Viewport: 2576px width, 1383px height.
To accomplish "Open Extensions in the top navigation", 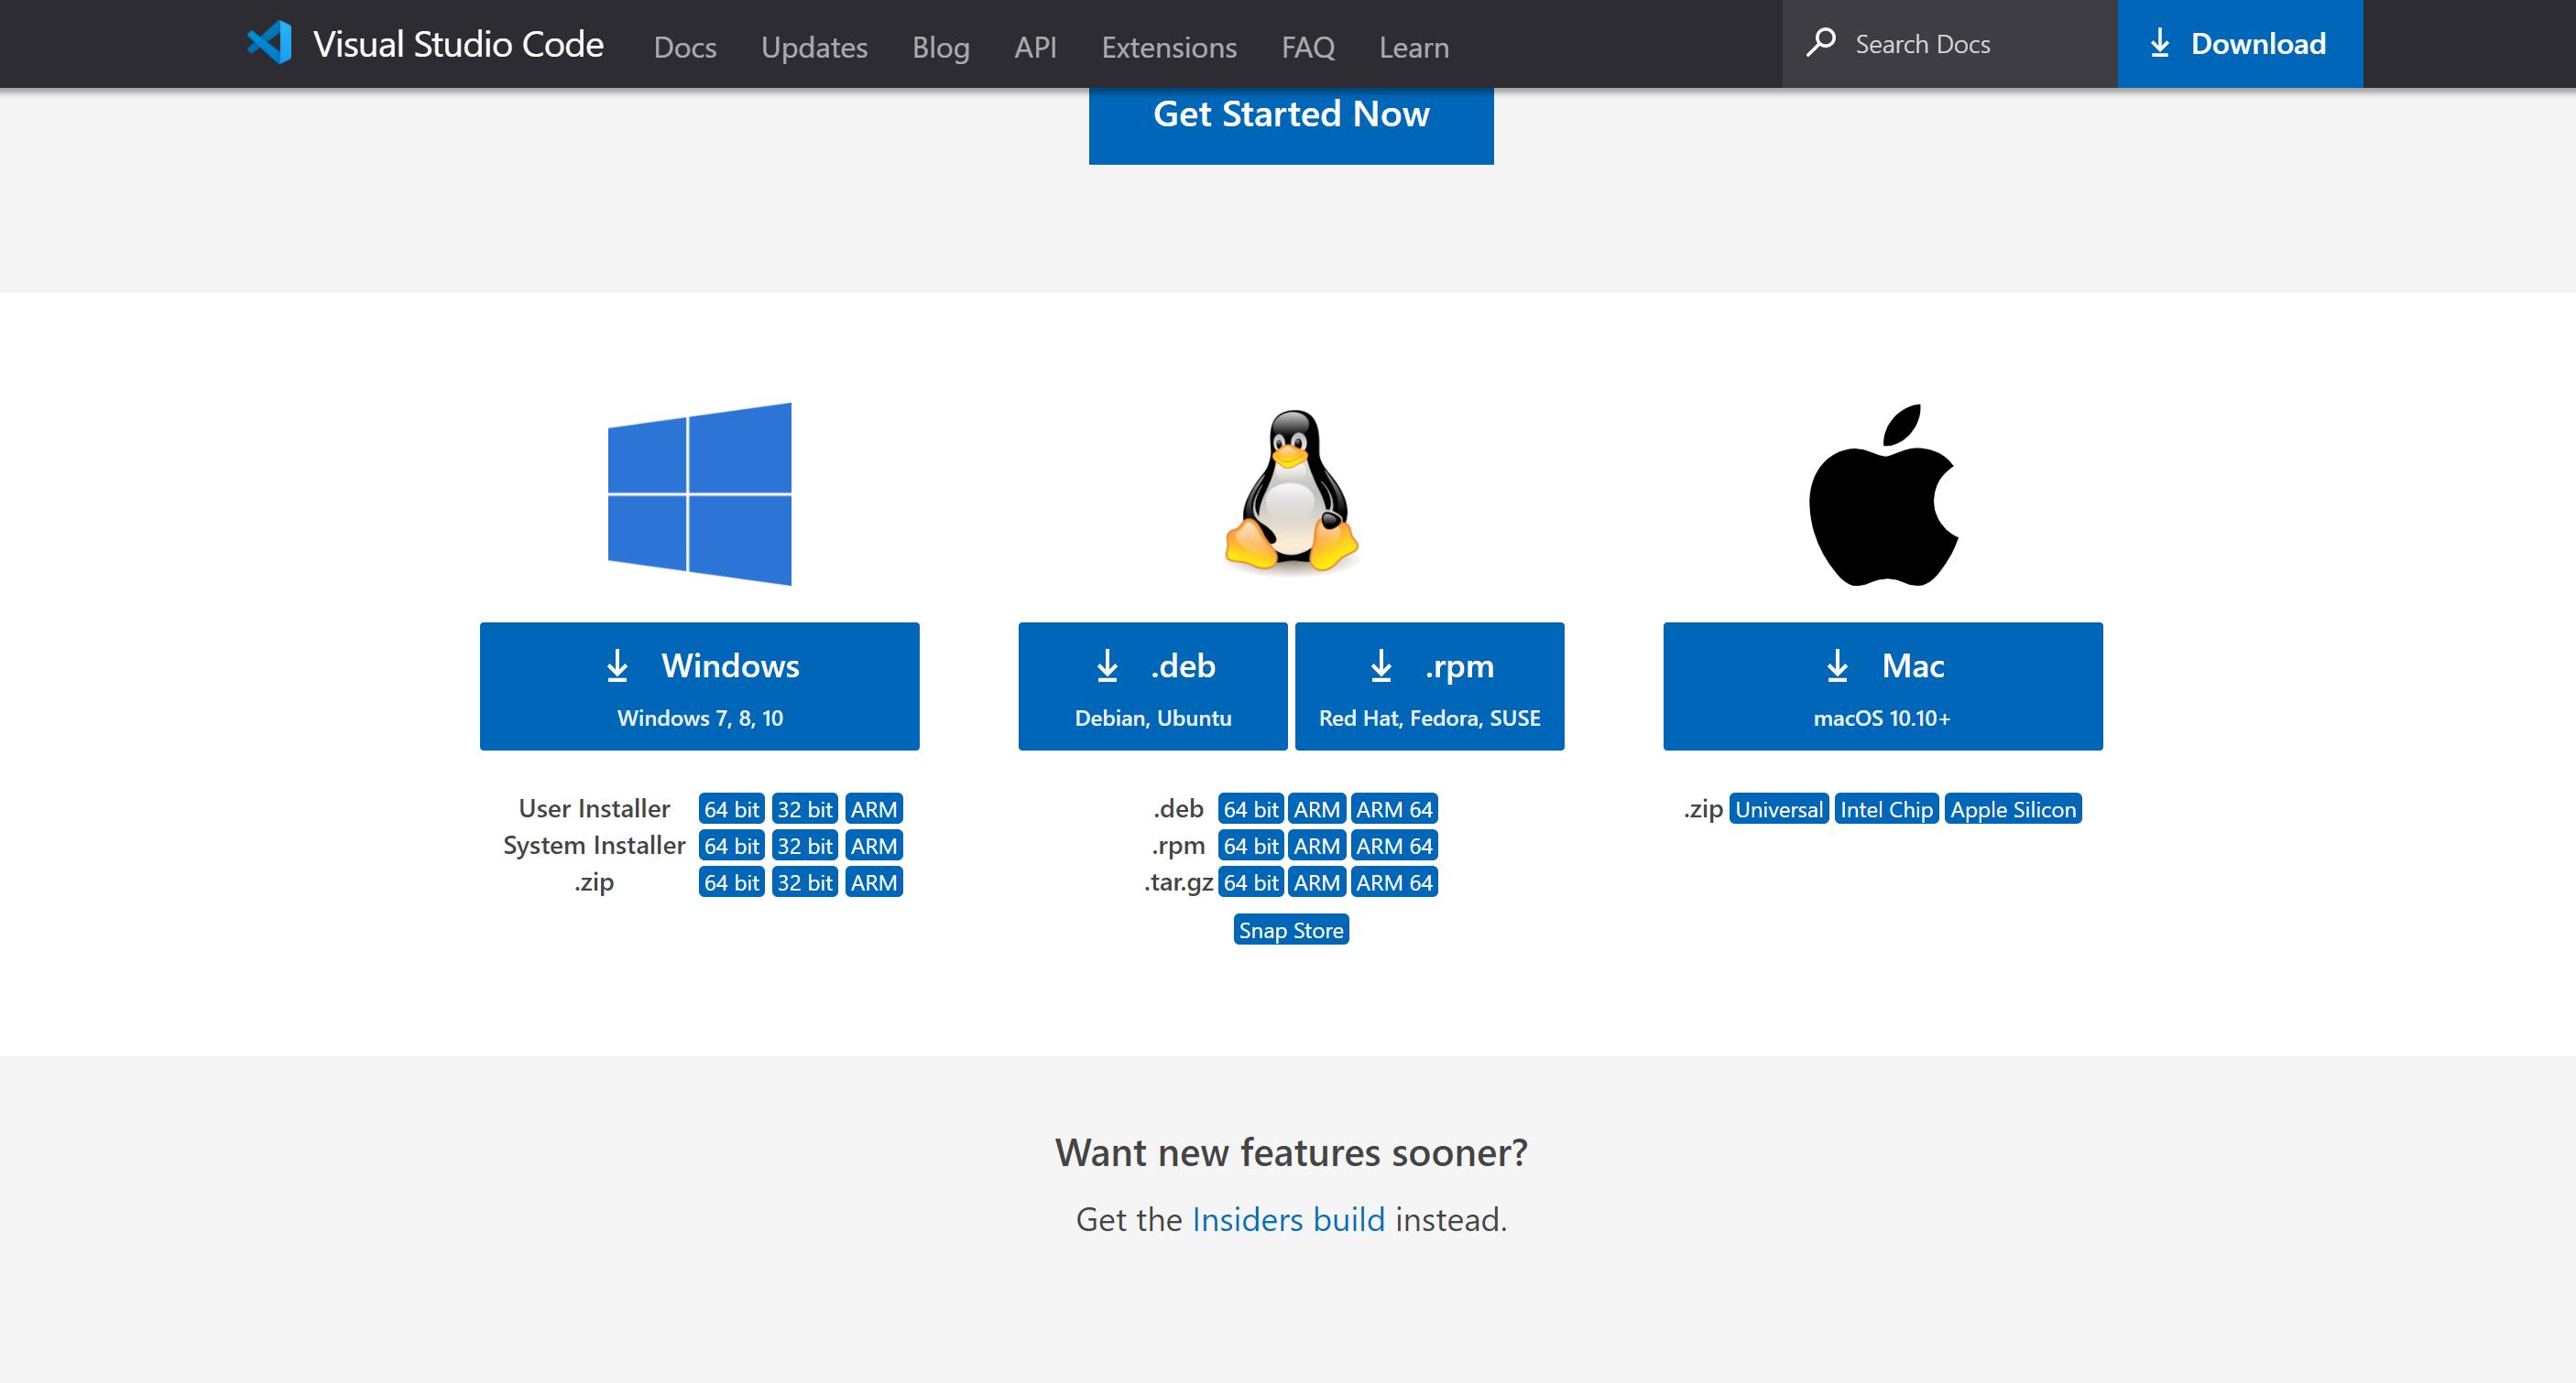I will (x=1169, y=47).
